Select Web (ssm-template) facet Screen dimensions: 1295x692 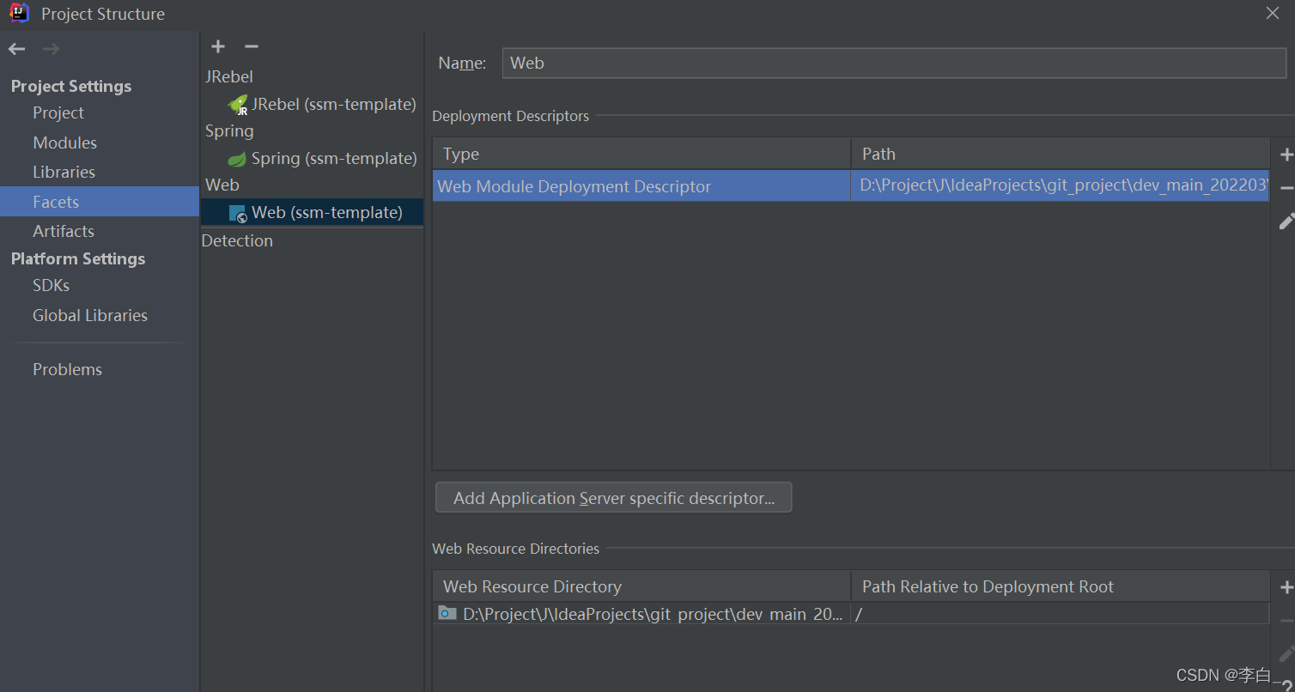pyautogui.click(x=313, y=212)
